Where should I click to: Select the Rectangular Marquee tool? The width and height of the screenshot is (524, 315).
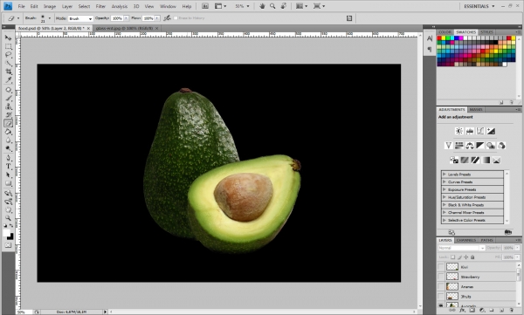click(8, 46)
